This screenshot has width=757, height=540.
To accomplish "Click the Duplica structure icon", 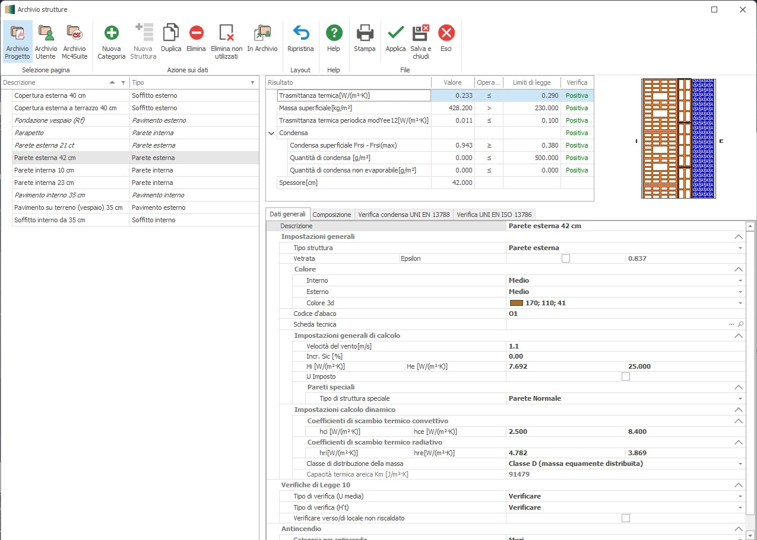I will tap(171, 33).
